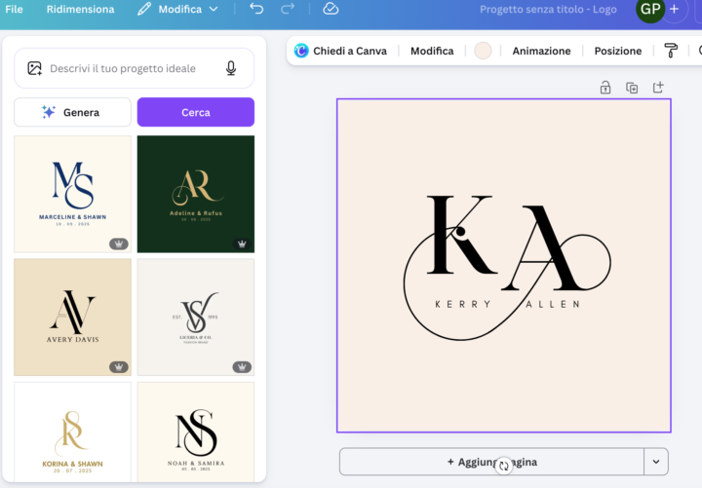Screen dimensions: 702x488
Task: Click the crown badge on the AR template
Action: coord(242,244)
